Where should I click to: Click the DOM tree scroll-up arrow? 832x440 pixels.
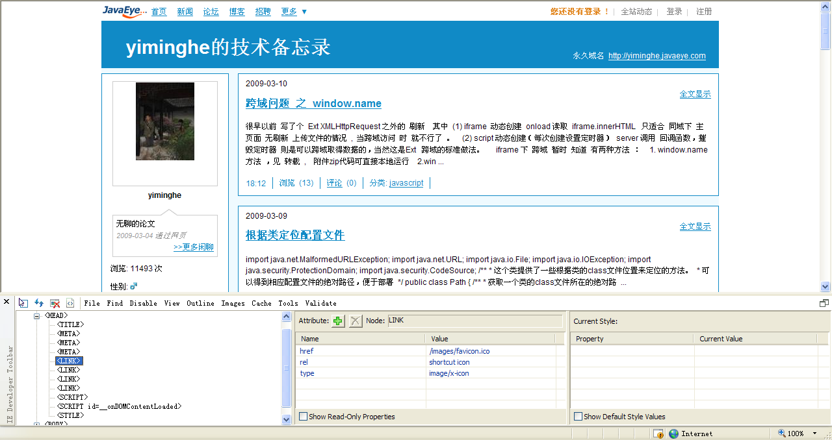tap(287, 317)
